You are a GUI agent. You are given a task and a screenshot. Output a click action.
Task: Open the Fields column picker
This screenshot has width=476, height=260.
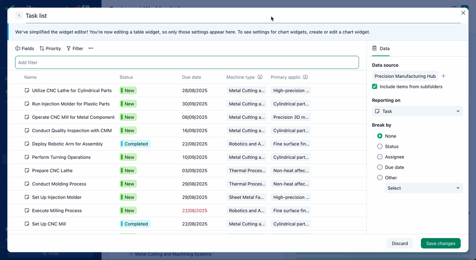25,49
